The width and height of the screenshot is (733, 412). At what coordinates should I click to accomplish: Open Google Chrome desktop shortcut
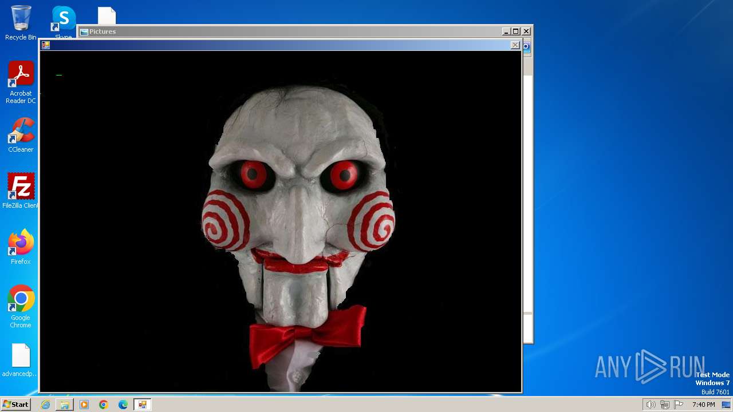click(21, 306)
